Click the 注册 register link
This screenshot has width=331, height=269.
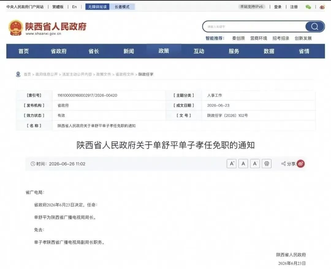[294, 7]
